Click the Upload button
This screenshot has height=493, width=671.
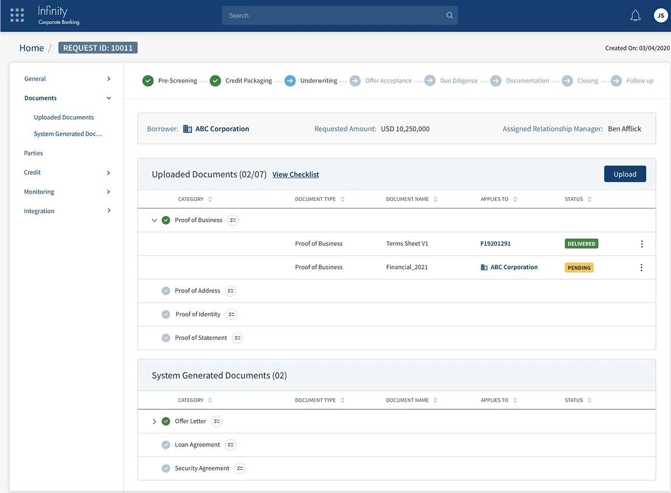coord(625,174)
